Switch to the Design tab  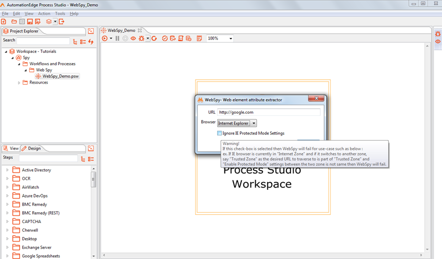pos(31,148)
